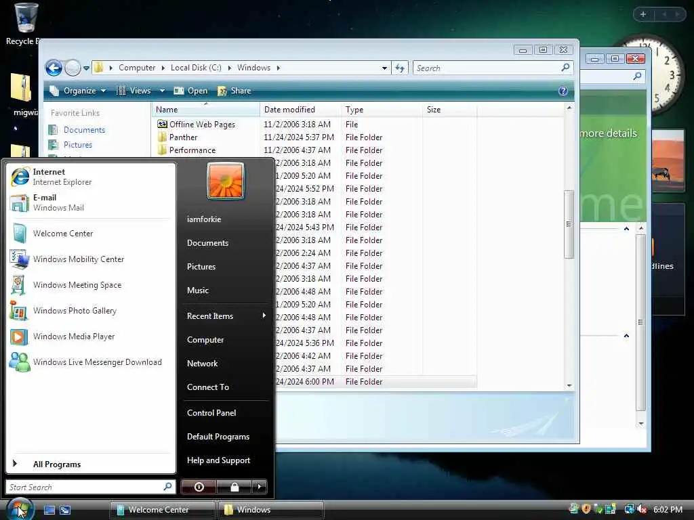
Task: Open Pictures from Start menu right pane
Action: click(x=226, y=267)
